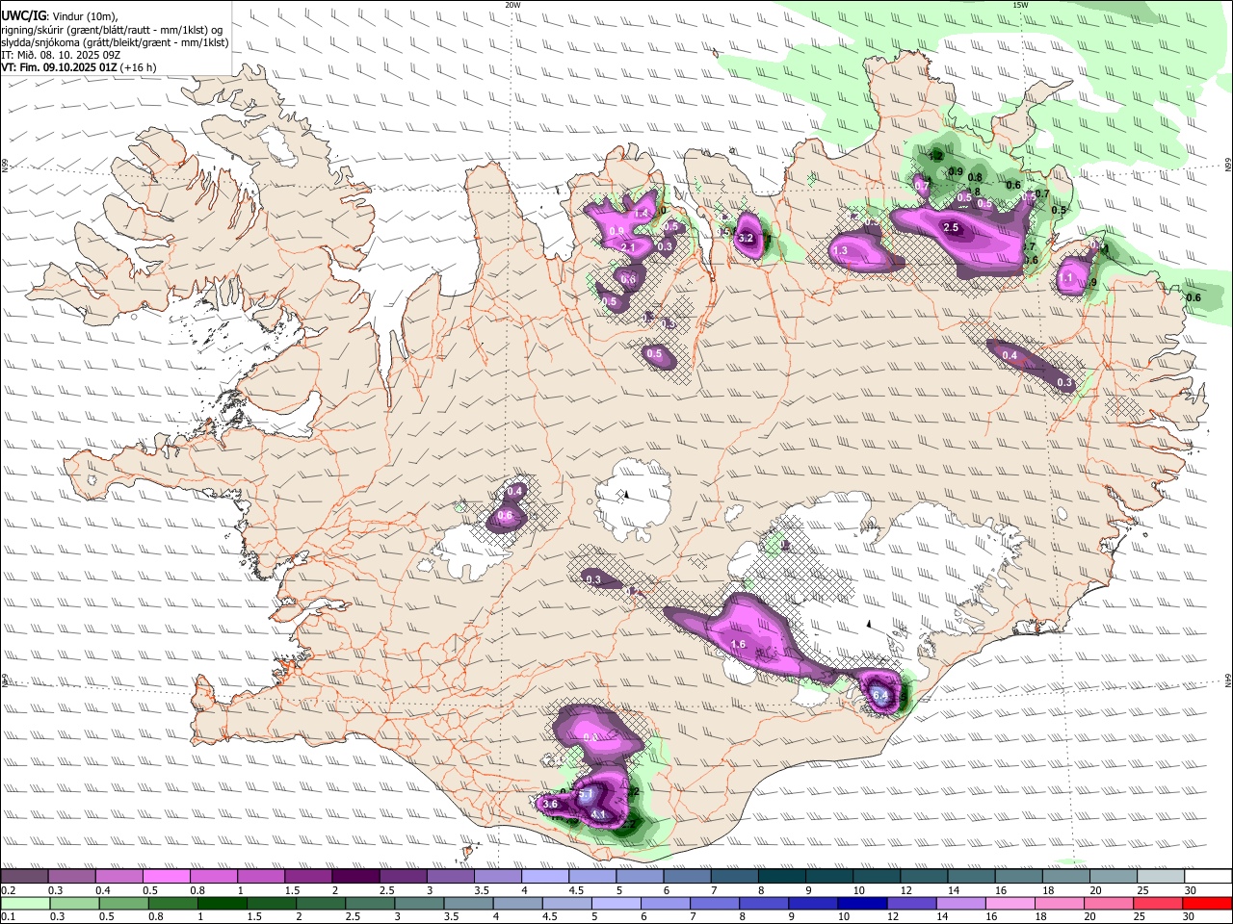The width and height of the screenshot is (1233, 924).
Task: Click the '0.2' label under the snow scale
Action: click(8, 889)
